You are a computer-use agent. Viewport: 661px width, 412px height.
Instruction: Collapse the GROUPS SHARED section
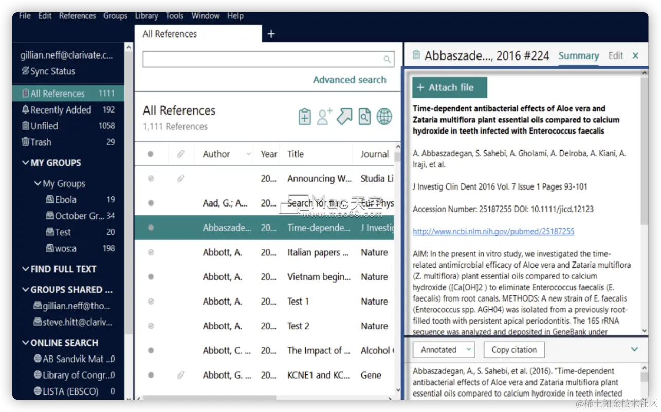(x=25, y=290)
